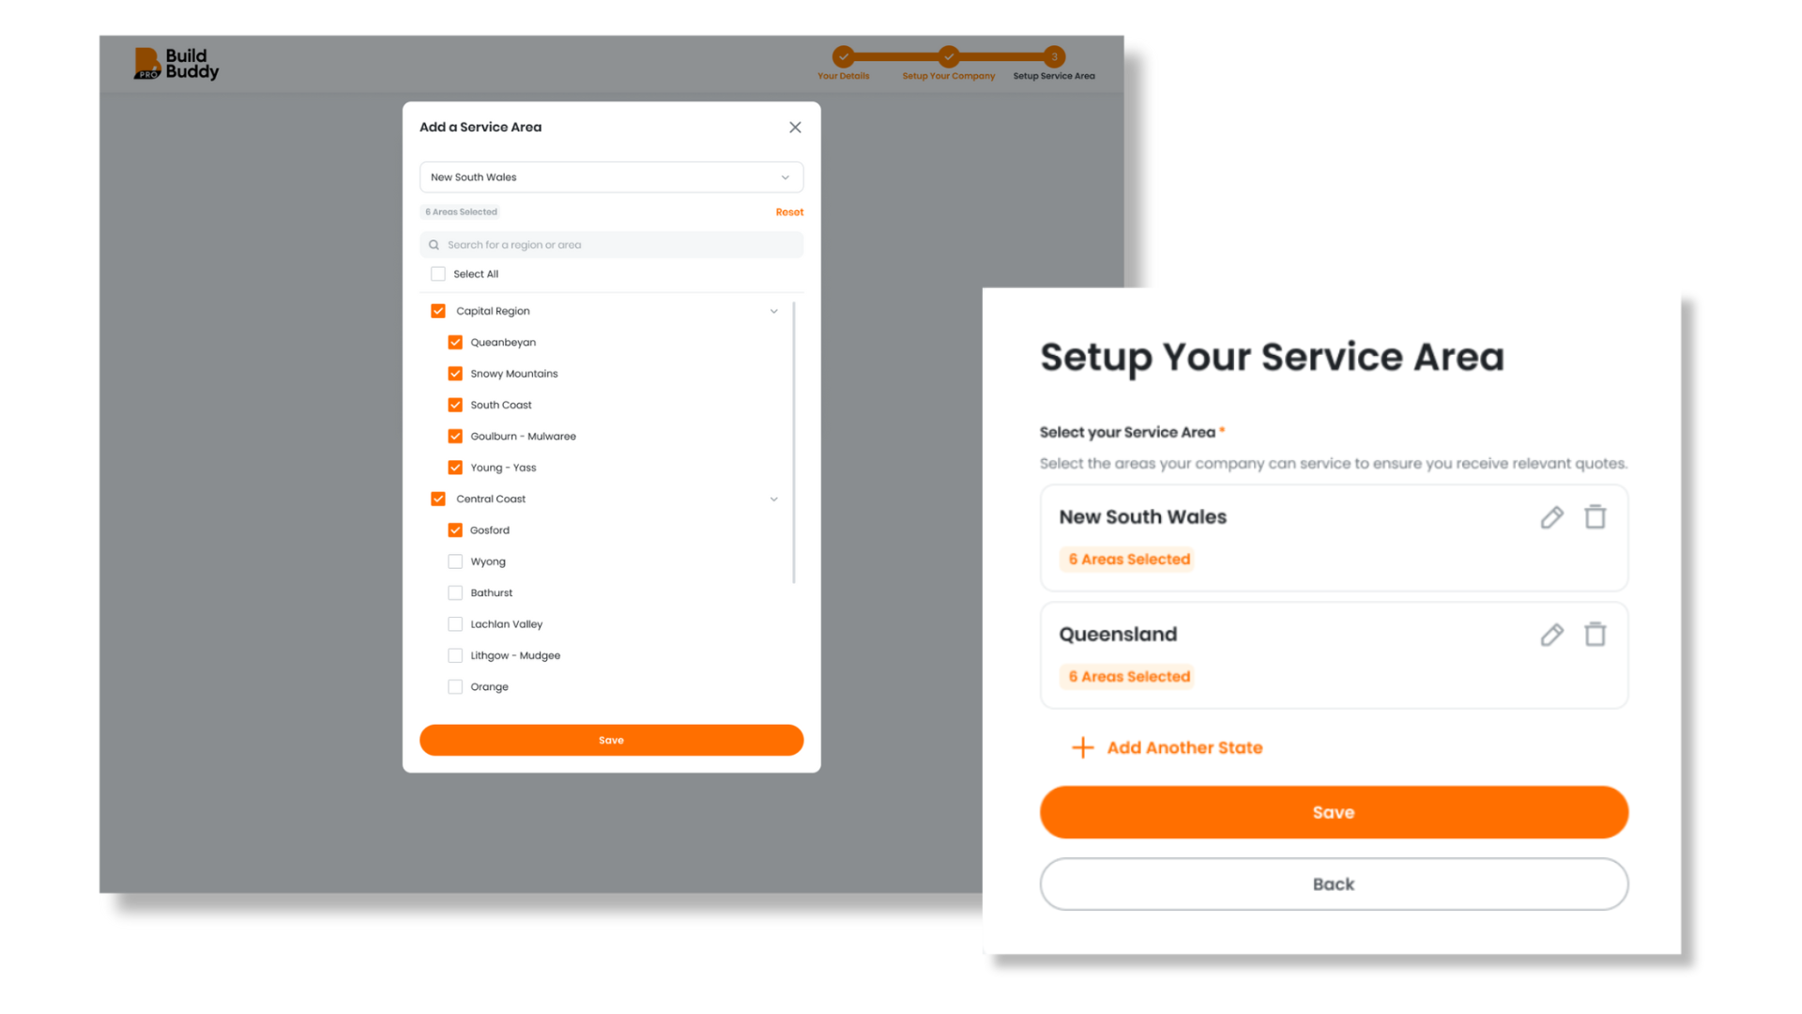Click the close X icon on the modal
Viewport: 1802px width, 1014px height.
coord(796,128)
